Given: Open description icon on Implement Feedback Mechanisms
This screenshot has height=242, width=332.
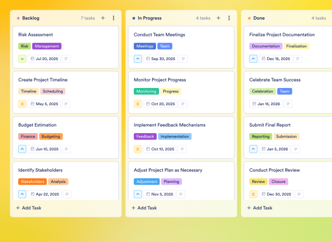Looking at the screenshot, I should point(182,149).
